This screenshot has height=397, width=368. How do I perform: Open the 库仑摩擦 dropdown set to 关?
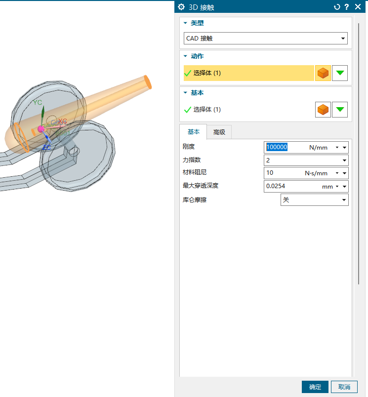click(x=314, y=199)
